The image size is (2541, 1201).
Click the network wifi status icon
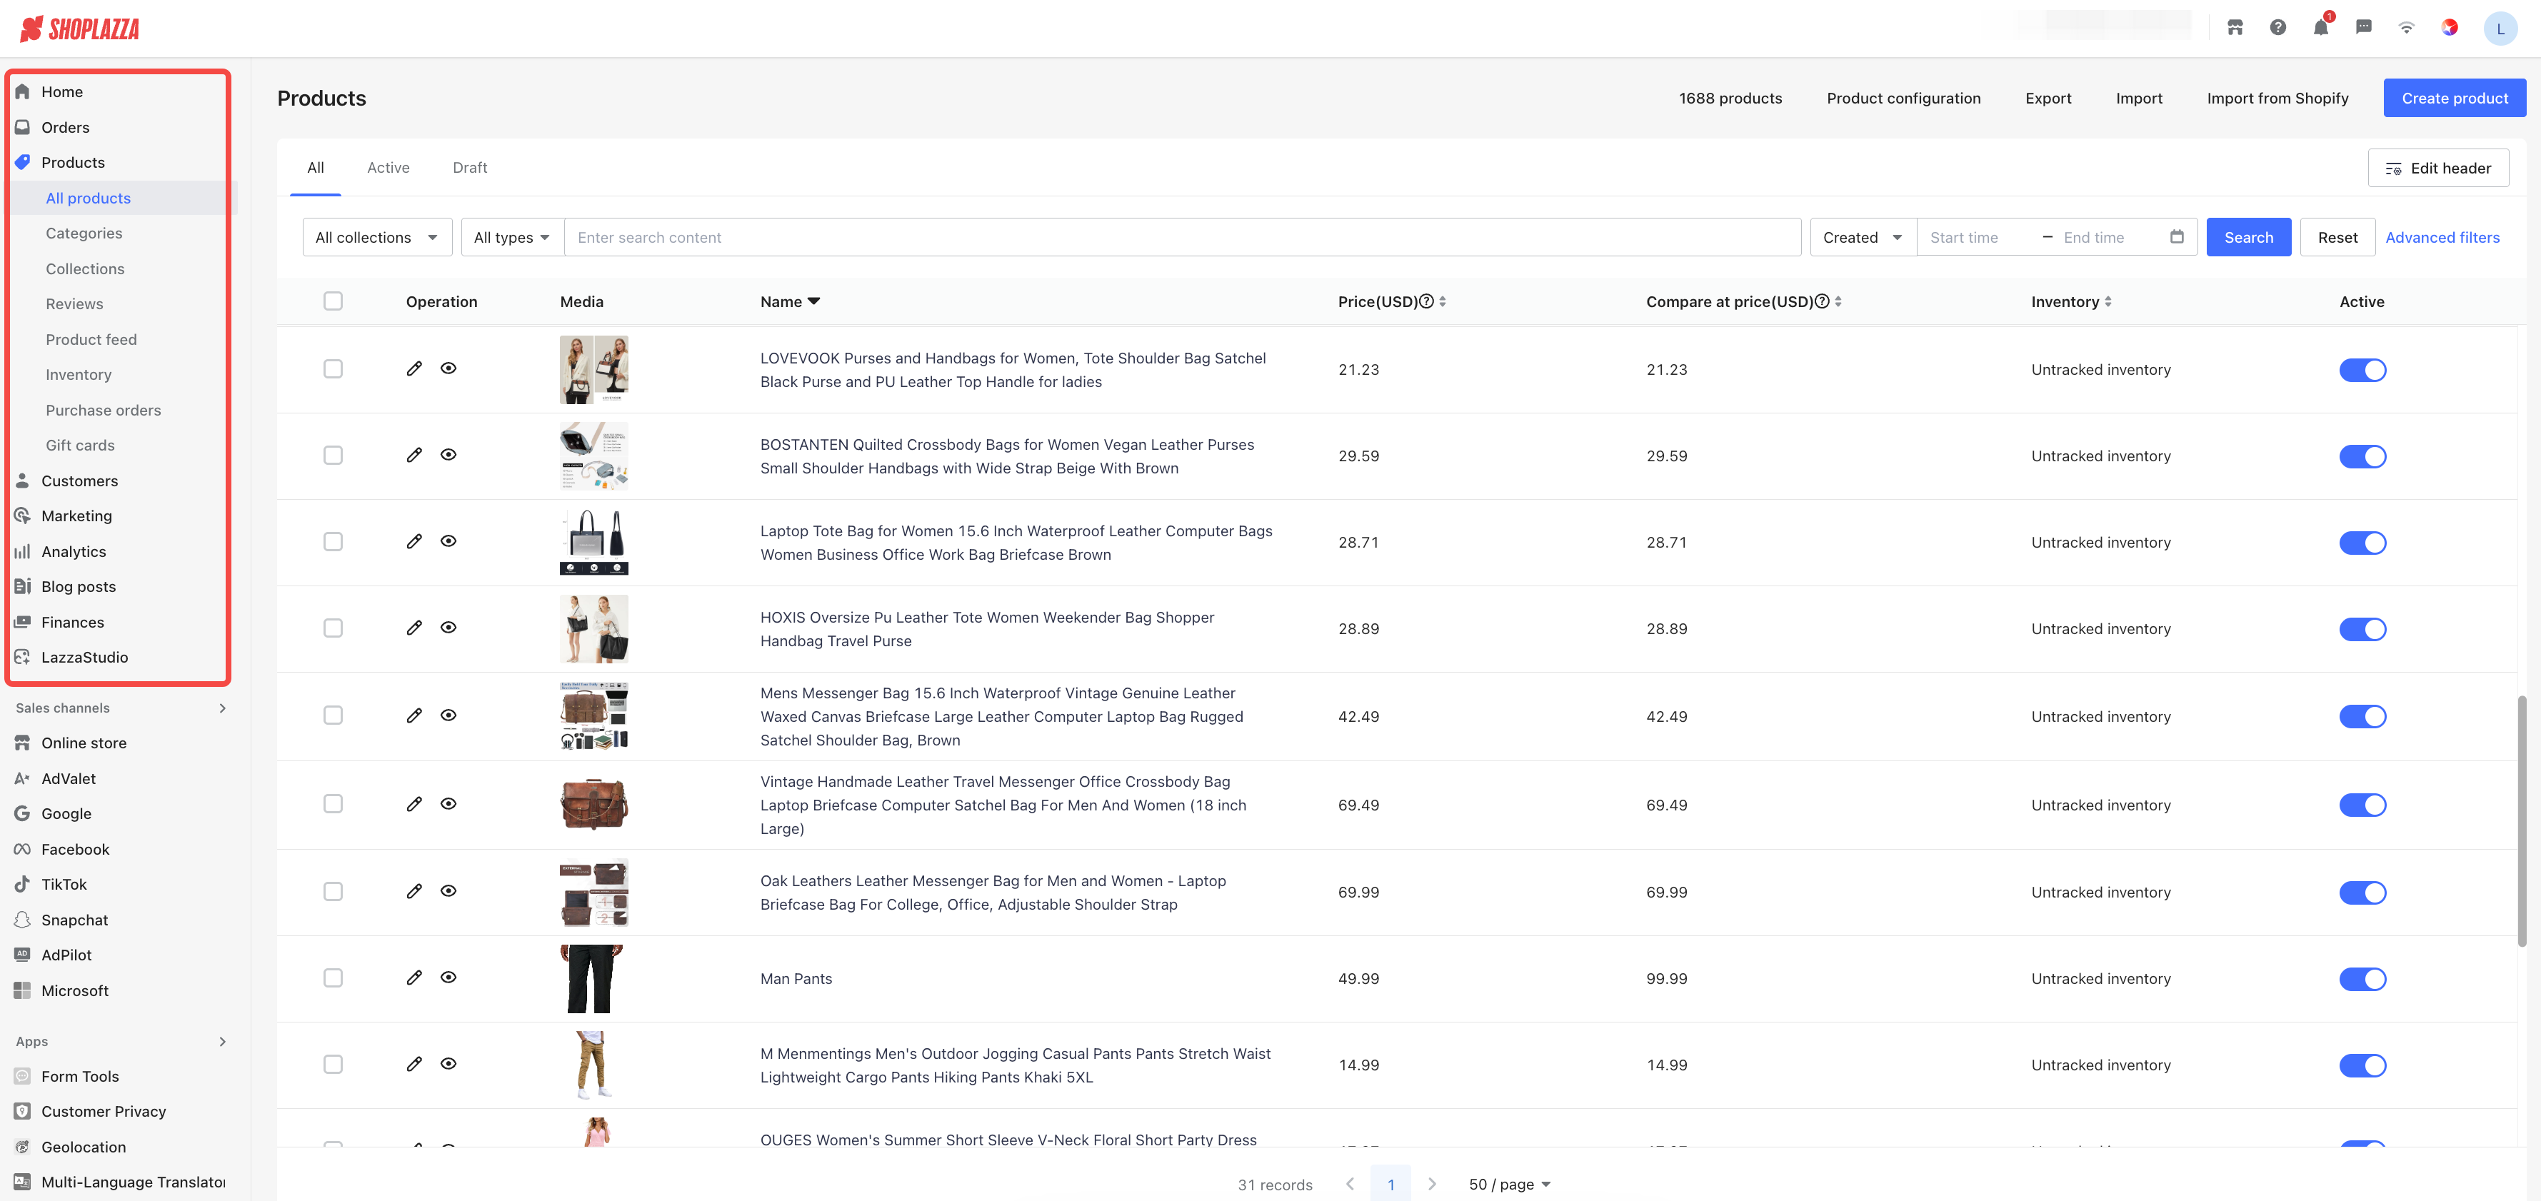(x=2407, y=28)
